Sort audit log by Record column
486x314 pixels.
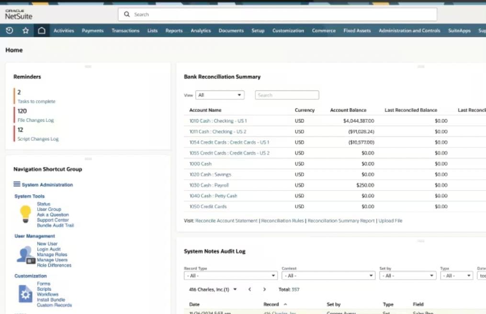tap(271, 304)
